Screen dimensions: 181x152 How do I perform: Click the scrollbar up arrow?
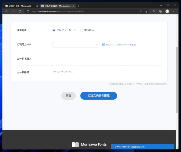pos(177,16)
